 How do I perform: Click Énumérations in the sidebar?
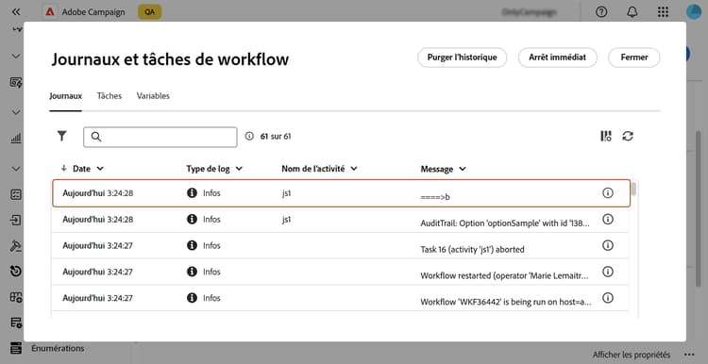(x=58, y=348)
